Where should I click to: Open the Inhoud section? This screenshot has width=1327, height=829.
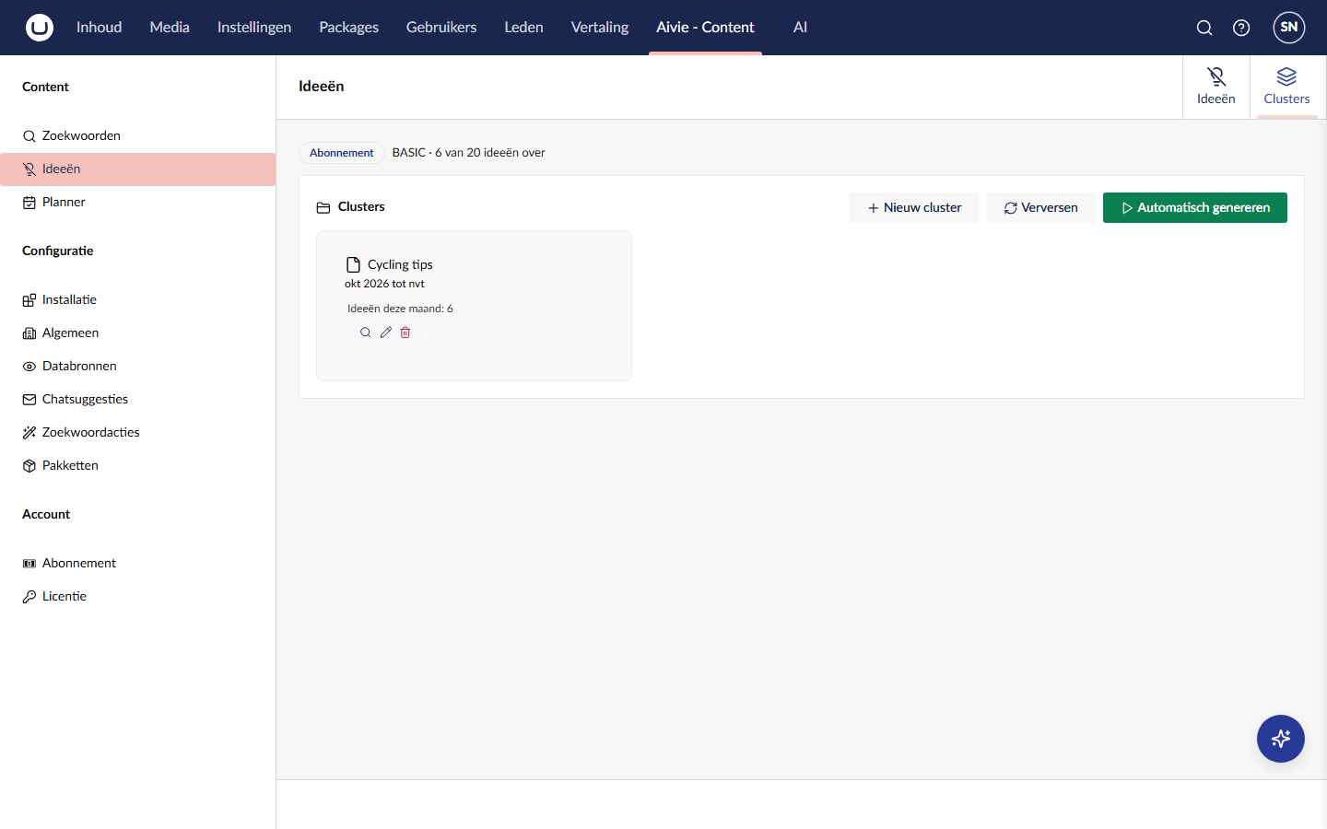click(x=100, y=28)
